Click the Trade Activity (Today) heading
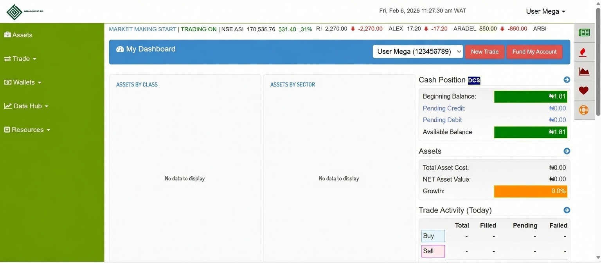This screenshot has width=601, height=263. tap(455, 210)
